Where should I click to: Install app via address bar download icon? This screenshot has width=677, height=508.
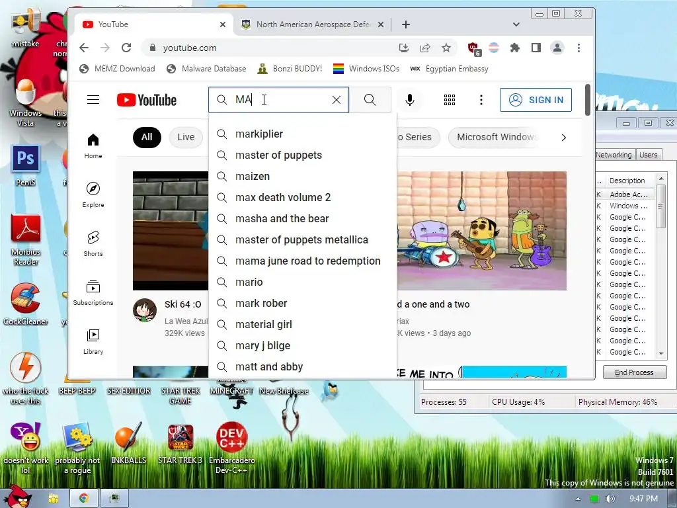404,48
